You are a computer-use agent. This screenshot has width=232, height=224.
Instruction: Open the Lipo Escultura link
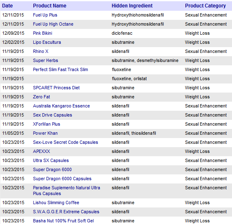pyautogui.click(x=47, y=42)
